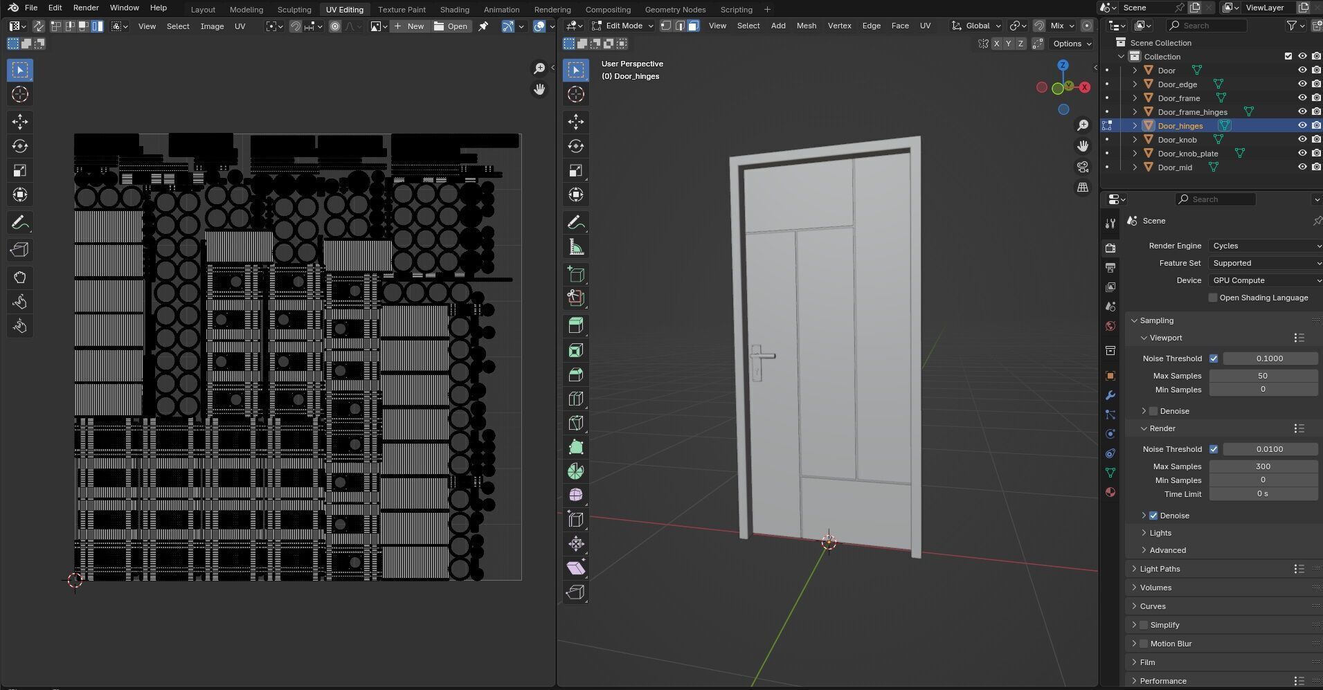The width and height of the screenshot is (1323, 690).
Task: Toggle Viewport Noise Threshold checkbox
Action: pos(1213,358)
